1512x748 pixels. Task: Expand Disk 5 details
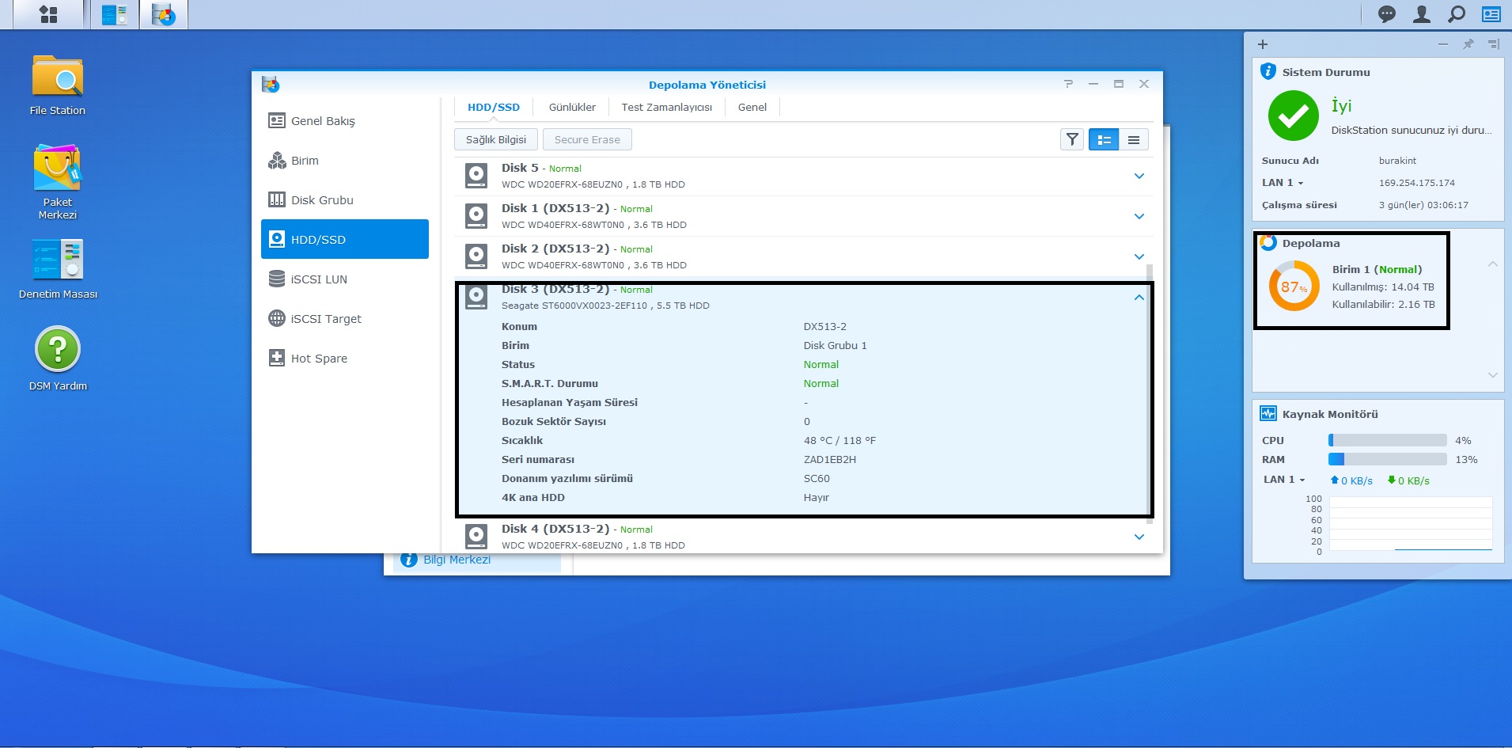pyautogui.click(x=1139, y=176)
